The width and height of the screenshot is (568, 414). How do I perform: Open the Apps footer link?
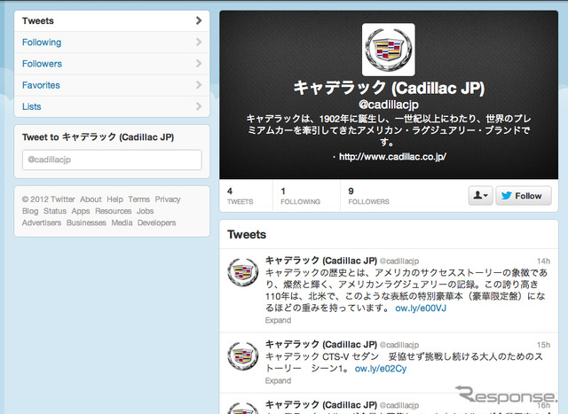[81, 211]
